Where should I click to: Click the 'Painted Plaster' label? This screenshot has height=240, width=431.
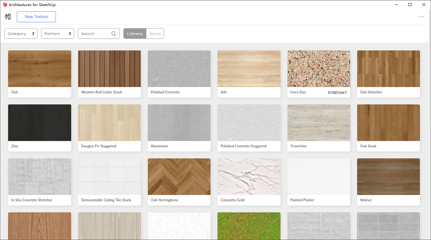(x=302, y=200)
